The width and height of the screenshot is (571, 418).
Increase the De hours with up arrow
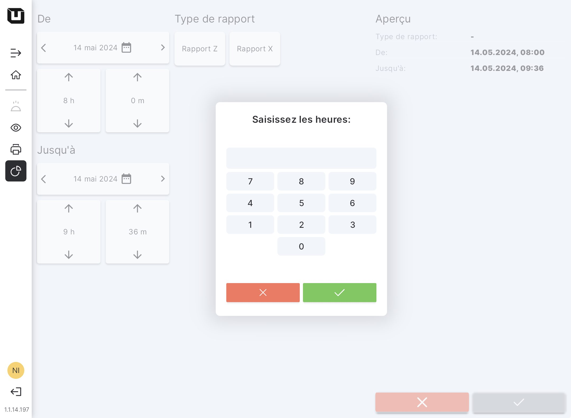coord(69,77)
